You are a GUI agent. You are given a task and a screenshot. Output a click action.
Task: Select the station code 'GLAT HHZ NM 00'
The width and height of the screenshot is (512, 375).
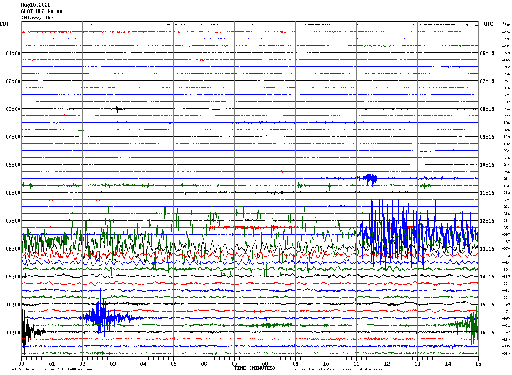[41, 11]
